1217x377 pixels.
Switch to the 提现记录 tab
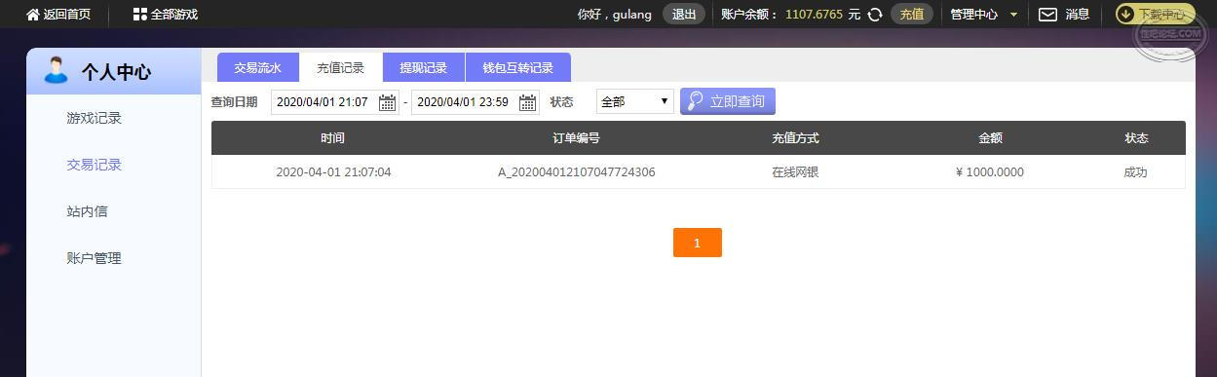coord(423,67)
